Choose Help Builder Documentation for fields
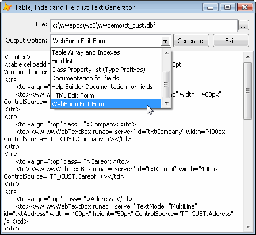Viewport: 256px width, 235px height. click(102, 87)
